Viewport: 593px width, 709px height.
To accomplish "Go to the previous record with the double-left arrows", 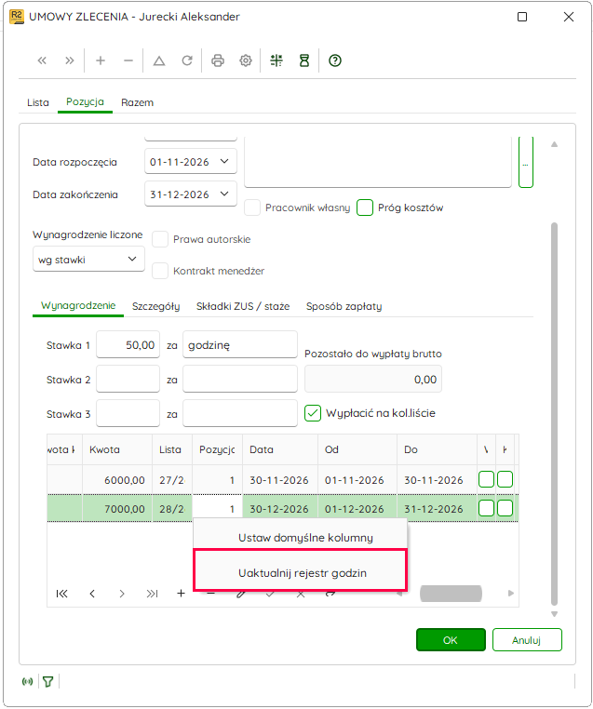I will coord(42,60).
